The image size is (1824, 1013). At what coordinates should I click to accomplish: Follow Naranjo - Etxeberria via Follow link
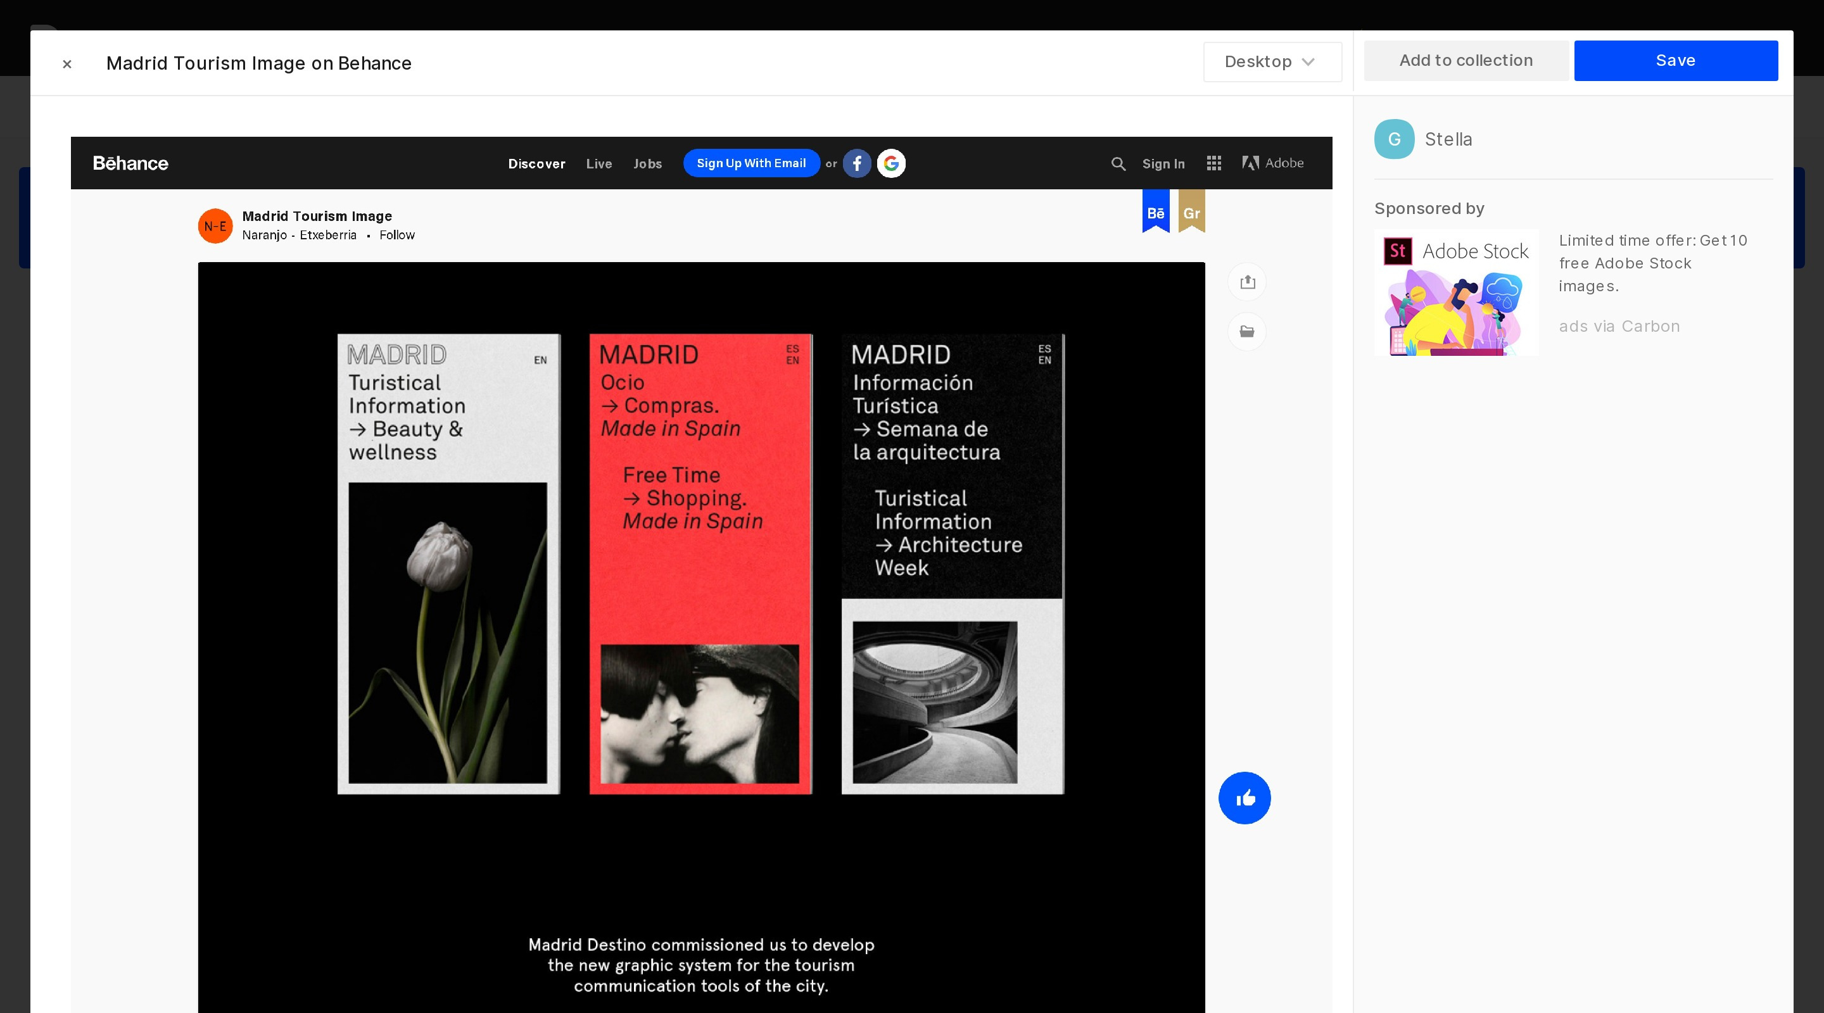(x=396, y=235)
